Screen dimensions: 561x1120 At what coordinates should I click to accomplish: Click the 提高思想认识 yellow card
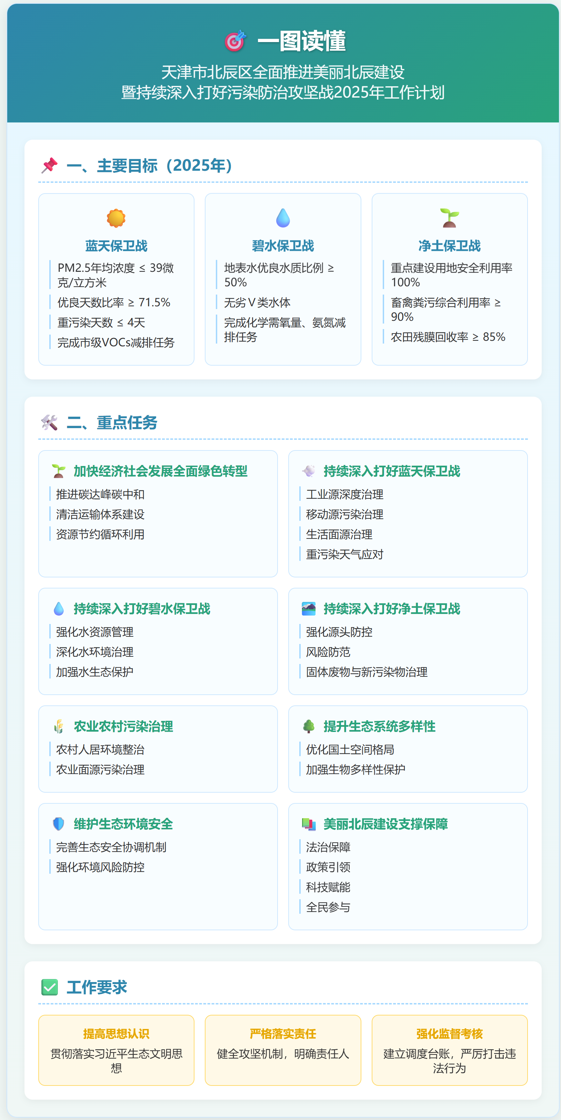click(x=116, y=1050)
